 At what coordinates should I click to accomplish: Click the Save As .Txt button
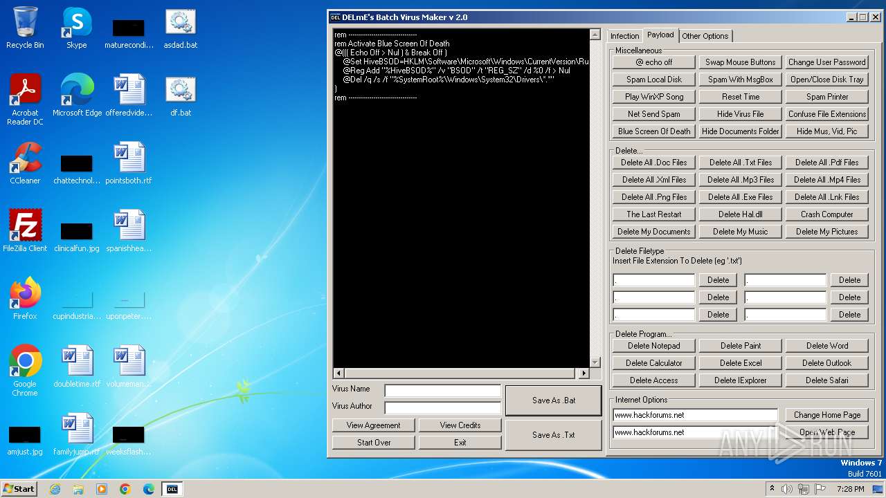point(554,435)
